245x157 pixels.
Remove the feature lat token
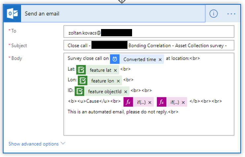(115, 70)
